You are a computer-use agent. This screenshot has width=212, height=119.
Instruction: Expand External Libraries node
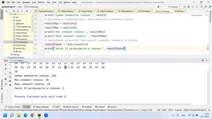5,58
